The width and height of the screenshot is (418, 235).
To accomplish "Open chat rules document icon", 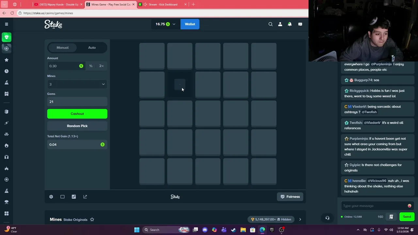I will click(391, 217).
